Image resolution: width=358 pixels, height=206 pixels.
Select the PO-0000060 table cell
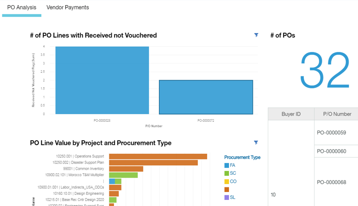[x=331, y=151]
